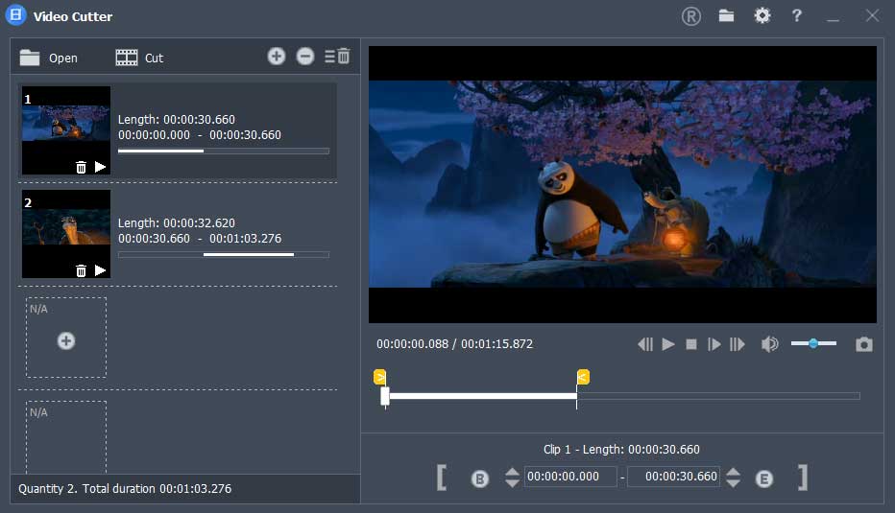This screenshot has height=513, width=895.
Task: Play the video preview
Action: tap(668, 344)
